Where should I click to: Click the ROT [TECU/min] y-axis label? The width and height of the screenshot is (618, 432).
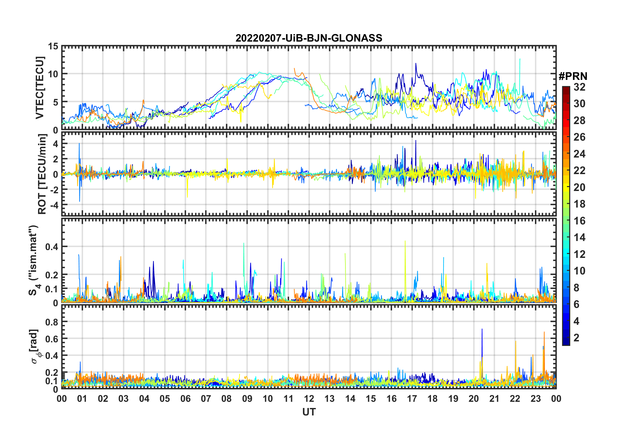(x=42, y=174)
